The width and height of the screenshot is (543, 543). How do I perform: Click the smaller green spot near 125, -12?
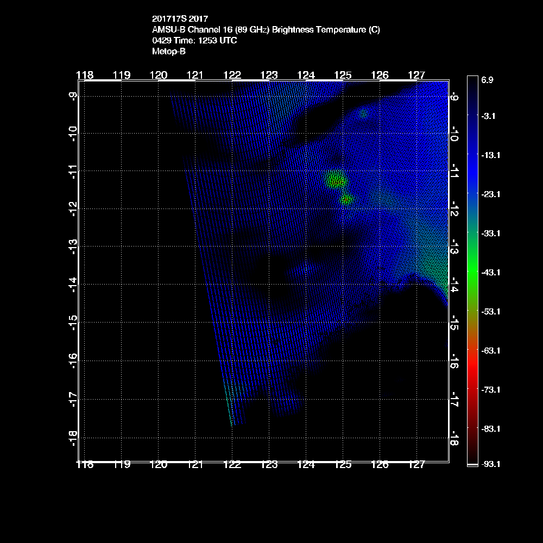(346, 199)
